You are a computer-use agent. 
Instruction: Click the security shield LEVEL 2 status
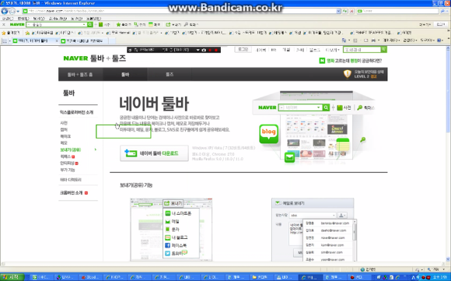pyautogui.click(x=365, y=74)
